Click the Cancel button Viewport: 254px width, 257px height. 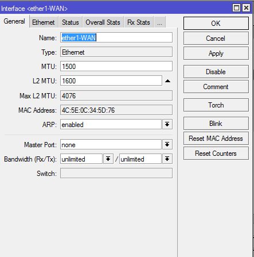click(x=216, y=39)
